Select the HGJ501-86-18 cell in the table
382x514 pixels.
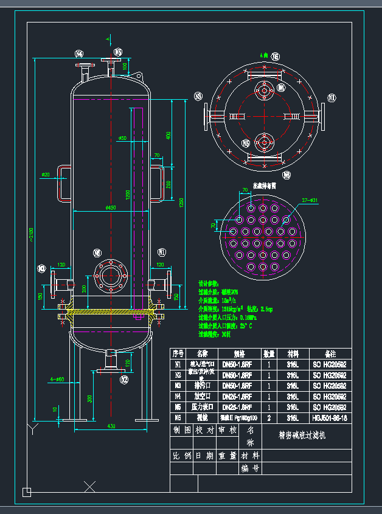pyautogui.click(x=330, y=418)
